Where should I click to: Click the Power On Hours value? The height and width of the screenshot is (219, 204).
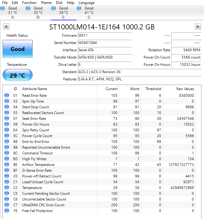coord(186,65)
